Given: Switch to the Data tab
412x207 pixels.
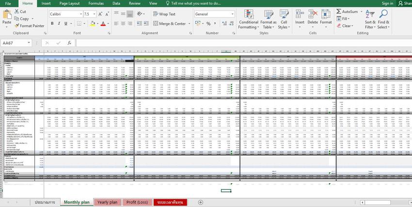Looking at the screenshot, I should 116,3.
